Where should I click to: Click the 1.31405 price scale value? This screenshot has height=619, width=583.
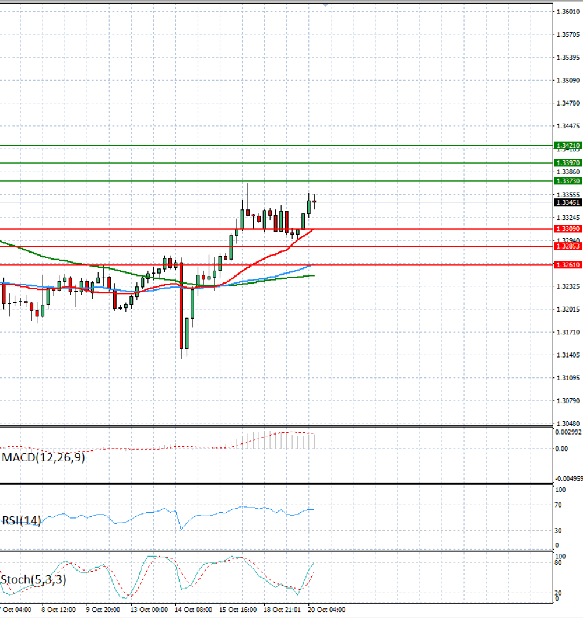568,355
